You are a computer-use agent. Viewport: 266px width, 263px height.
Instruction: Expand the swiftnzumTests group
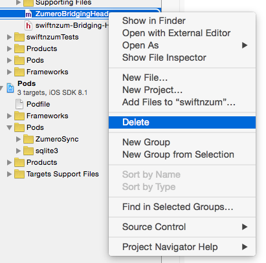[x=9, y=37]
